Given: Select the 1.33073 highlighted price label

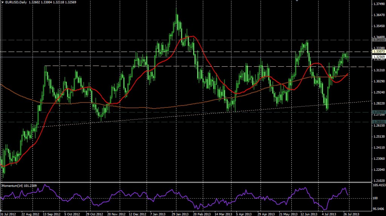Looking at the screenshot, I should point(378,52).
